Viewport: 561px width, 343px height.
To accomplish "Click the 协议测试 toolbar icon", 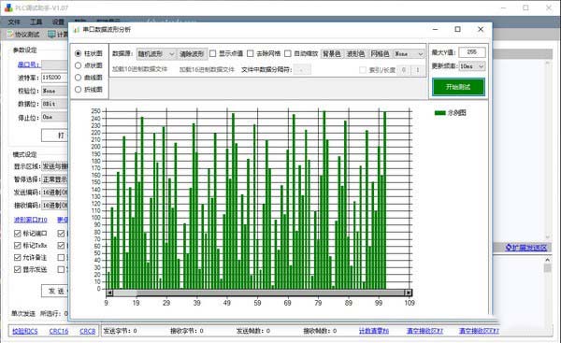I will pos(10,35).
